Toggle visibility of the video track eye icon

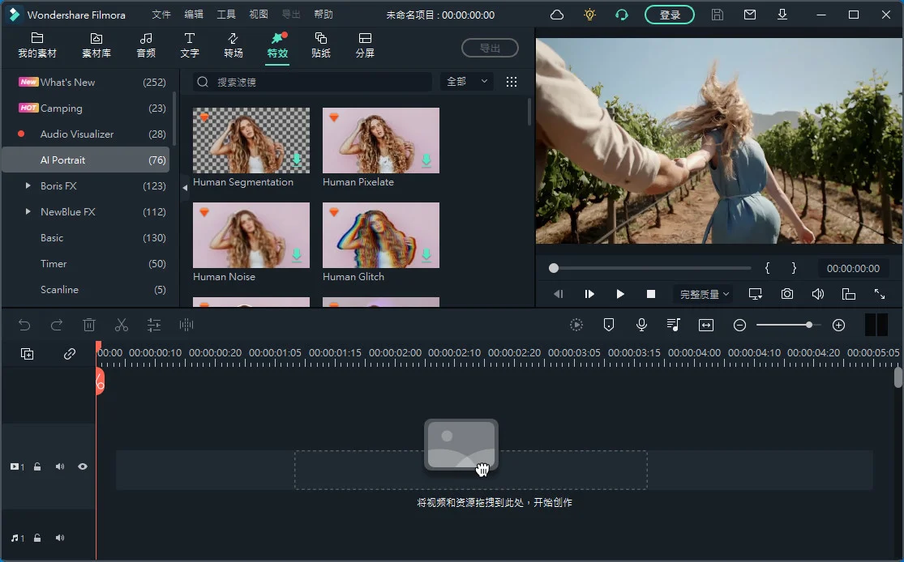click(82, 466)
